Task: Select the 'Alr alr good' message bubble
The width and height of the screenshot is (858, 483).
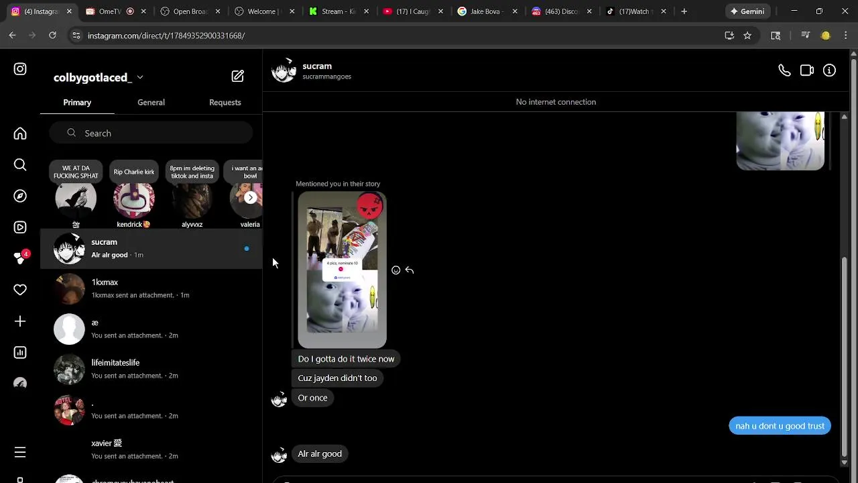Action: coord(320,454)
